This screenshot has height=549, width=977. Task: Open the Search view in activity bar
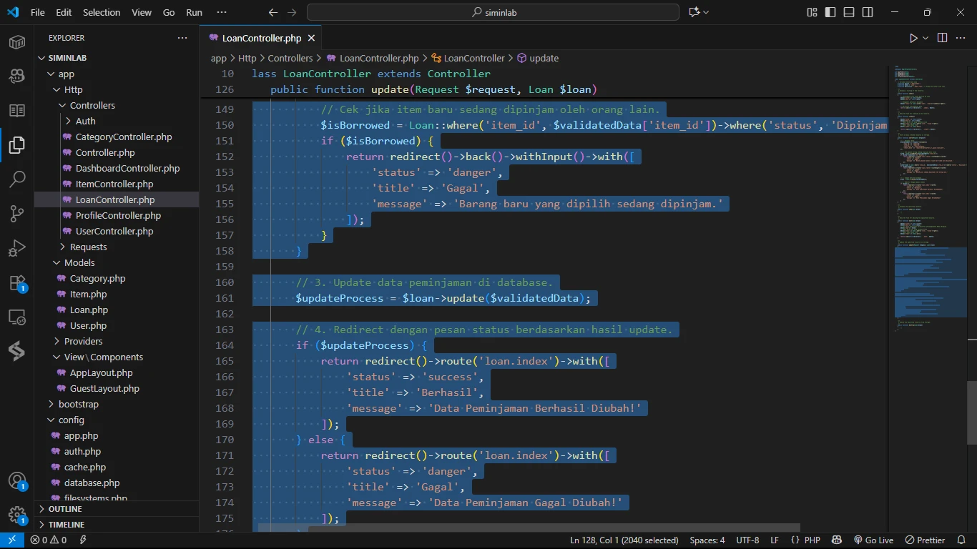[x=17, y=179]
